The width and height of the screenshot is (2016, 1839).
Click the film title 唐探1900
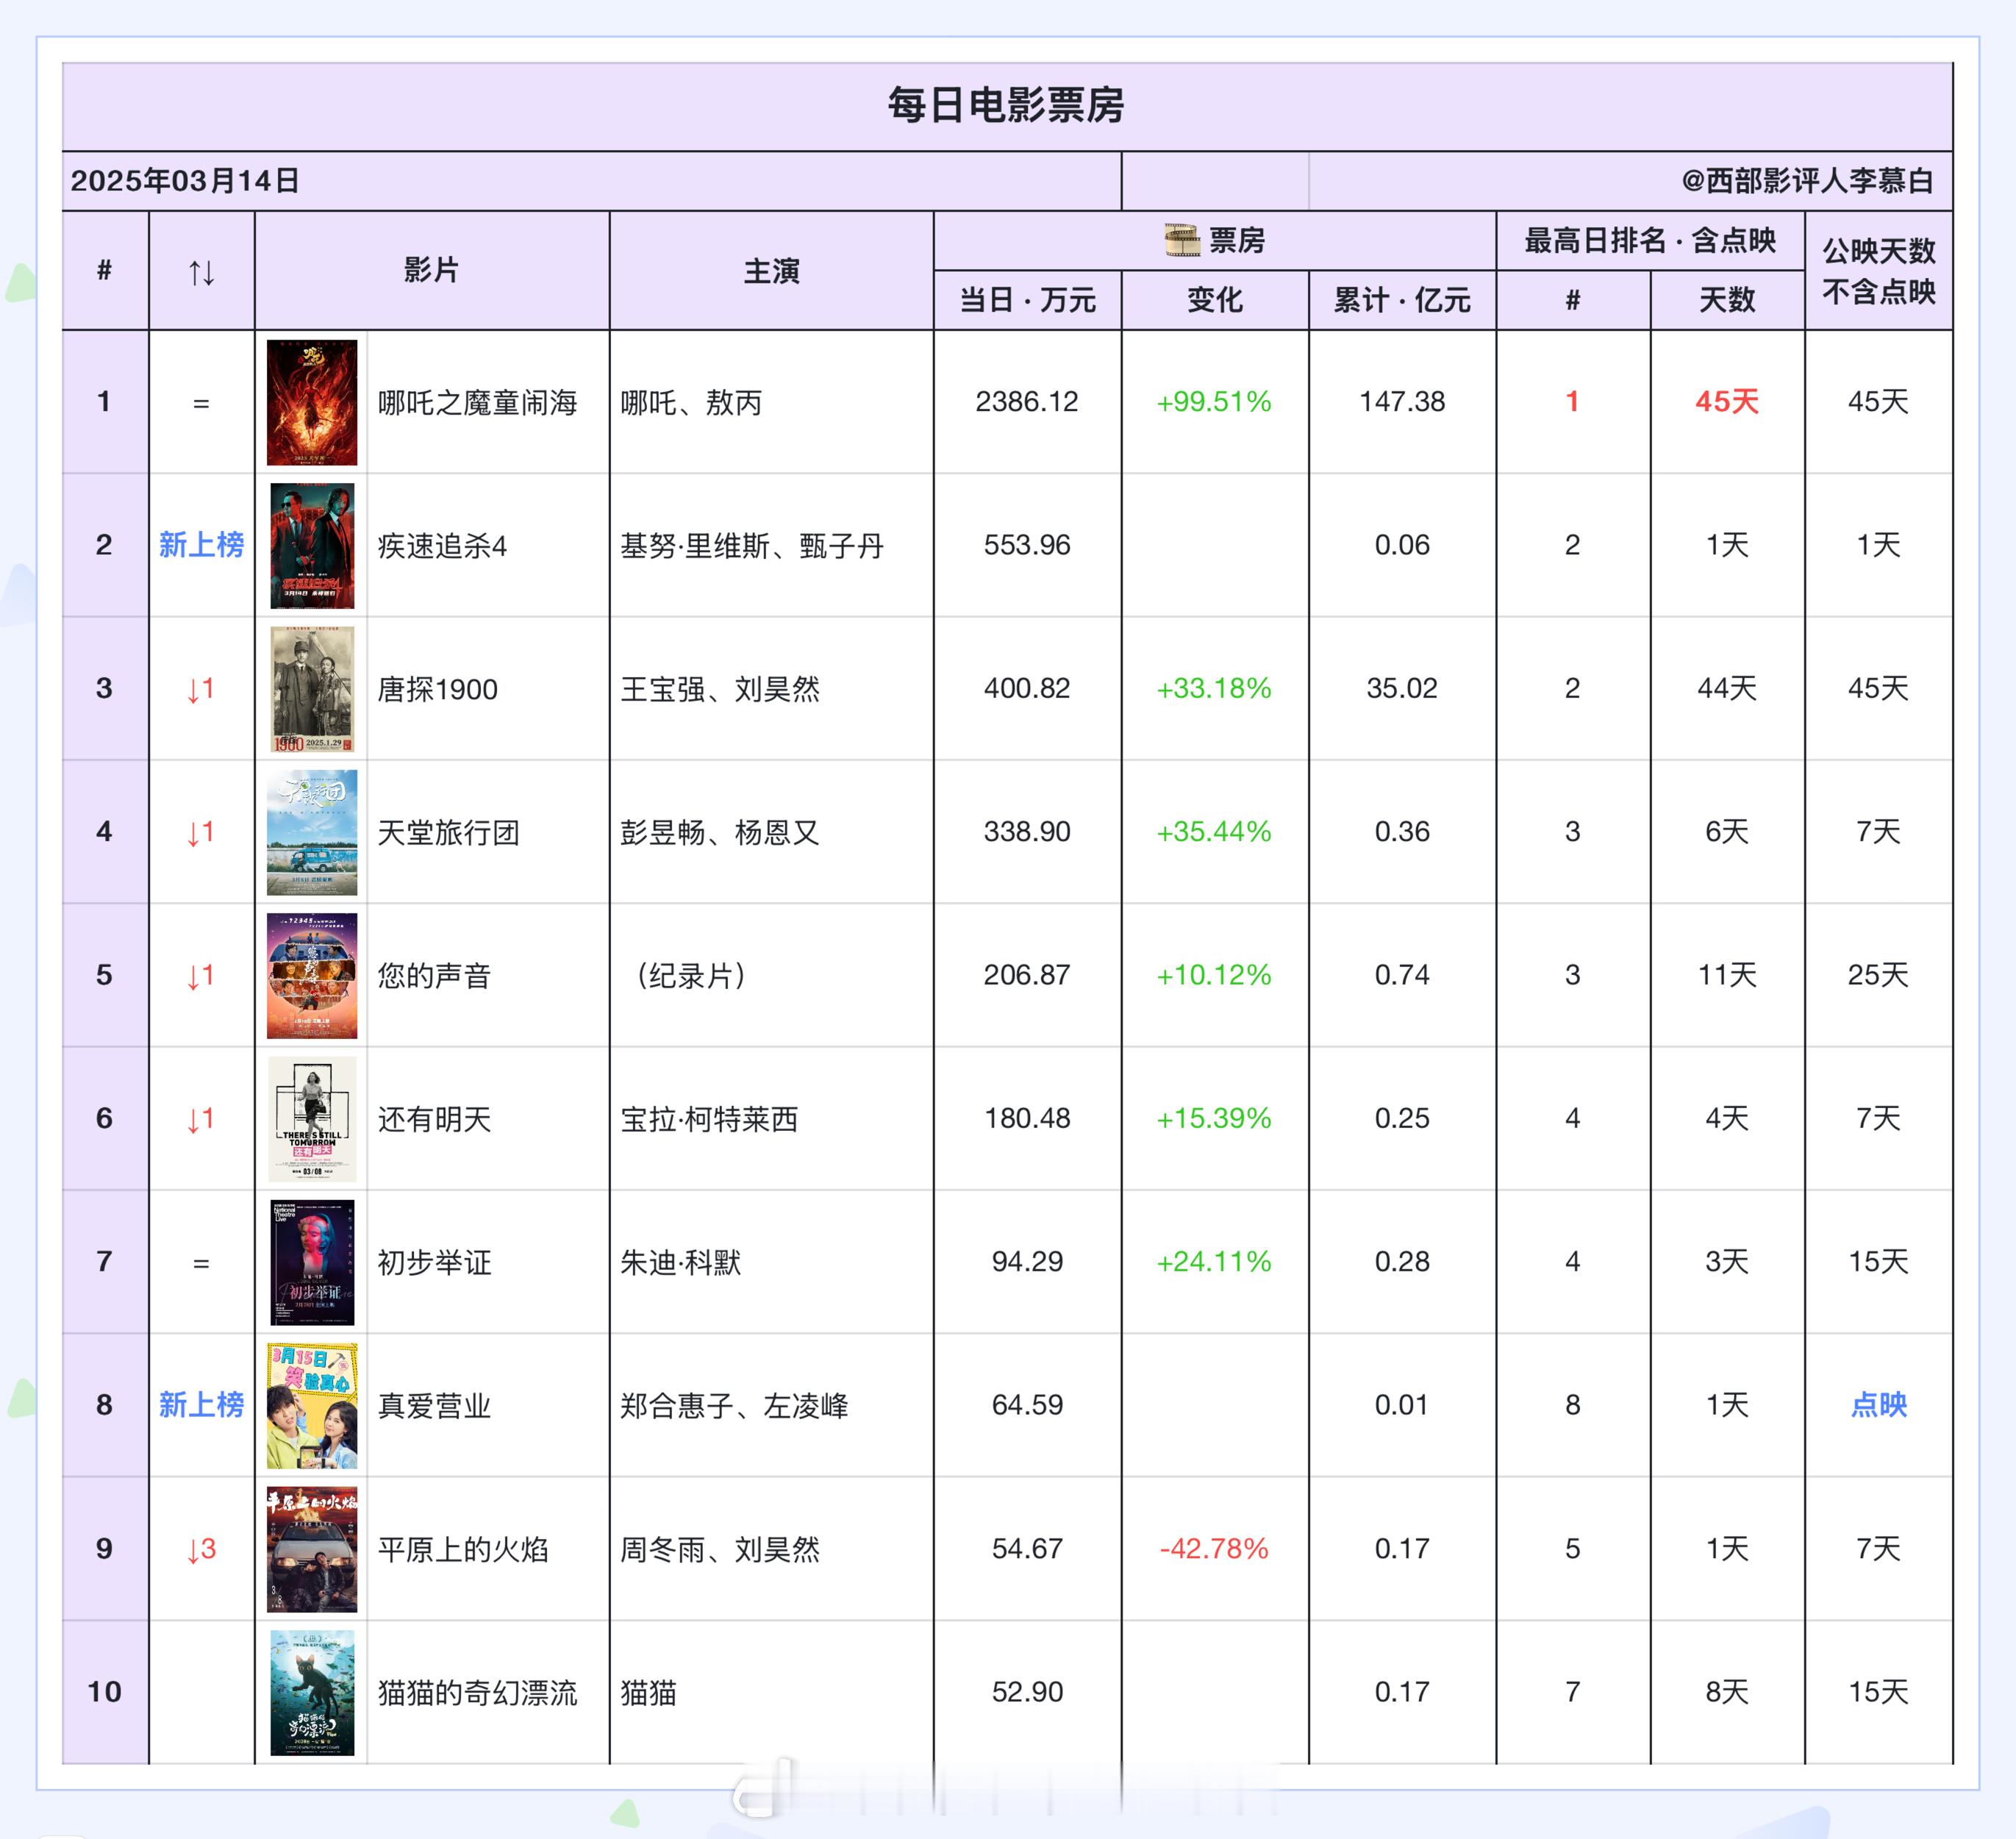pos(437,689)
